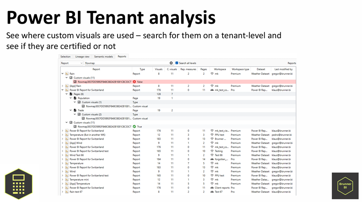Image resolution: width=362 pixels, height=202 pixels.
Task: Click the Trade page icon
Action: tap(75, 110)
